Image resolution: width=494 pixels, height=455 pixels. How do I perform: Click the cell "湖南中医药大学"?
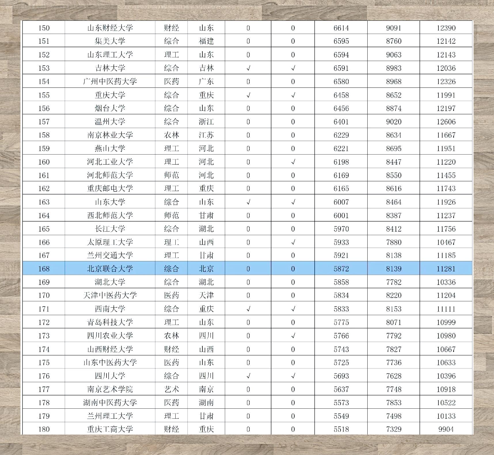[x=110, y=403]
